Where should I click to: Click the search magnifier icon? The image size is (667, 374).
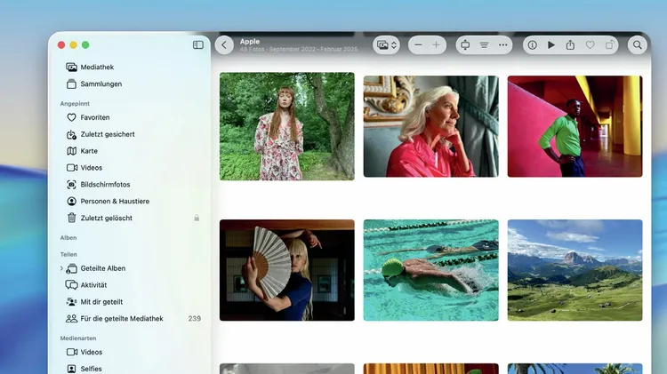[638, 44]
